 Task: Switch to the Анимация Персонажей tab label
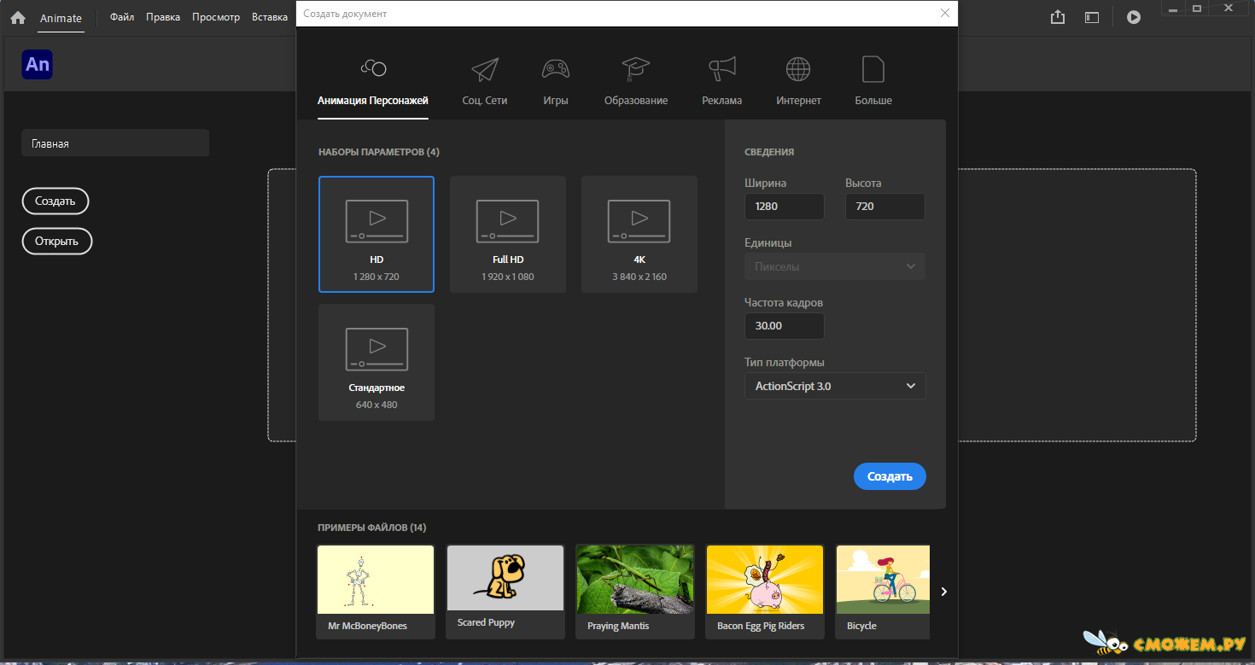[373, 101]
